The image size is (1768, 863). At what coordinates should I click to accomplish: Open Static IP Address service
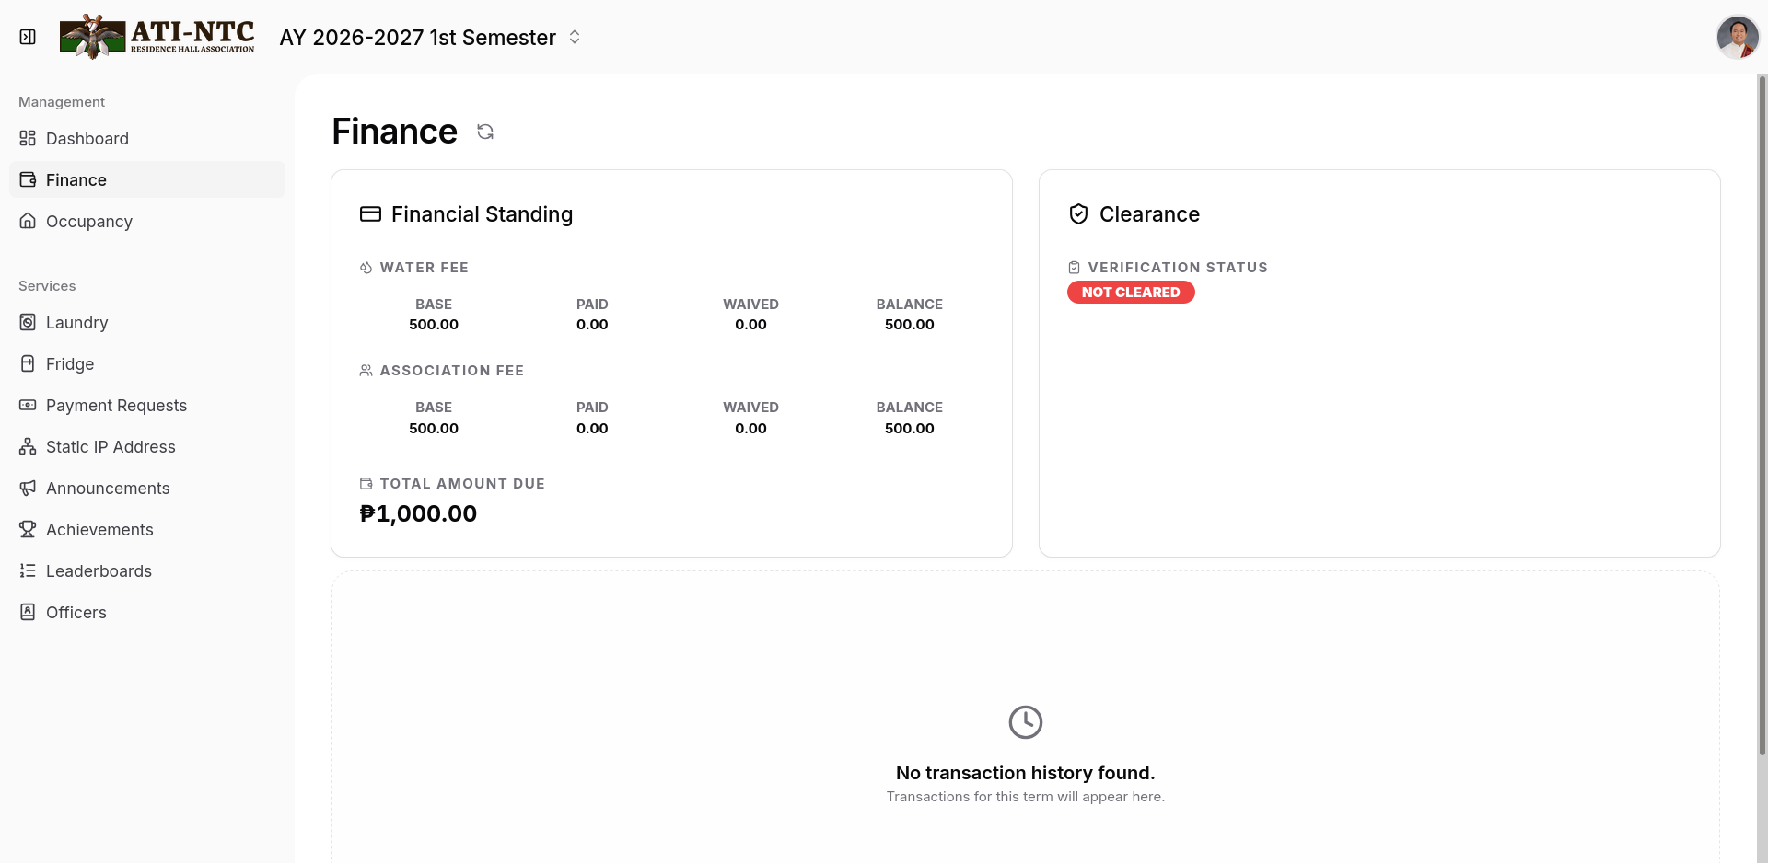tap(147, 446)
